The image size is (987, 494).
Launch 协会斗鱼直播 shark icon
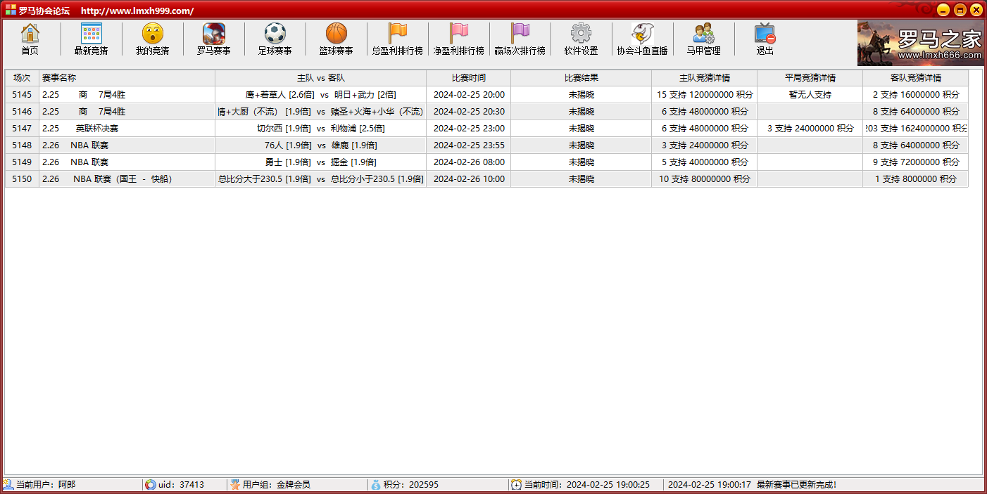click(x=642, y=34)
